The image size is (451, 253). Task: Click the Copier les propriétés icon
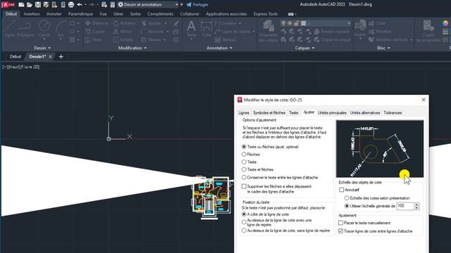pyautogui.click(x=428, y=31)
